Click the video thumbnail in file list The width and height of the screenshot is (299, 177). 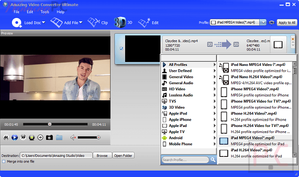(x=143, y=48)
